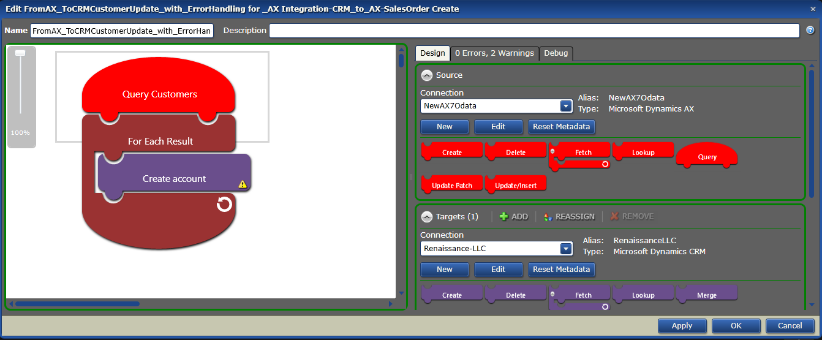Choose the red Query block in palette
Screen dimensions: 822x340
(x=707, y=155)
